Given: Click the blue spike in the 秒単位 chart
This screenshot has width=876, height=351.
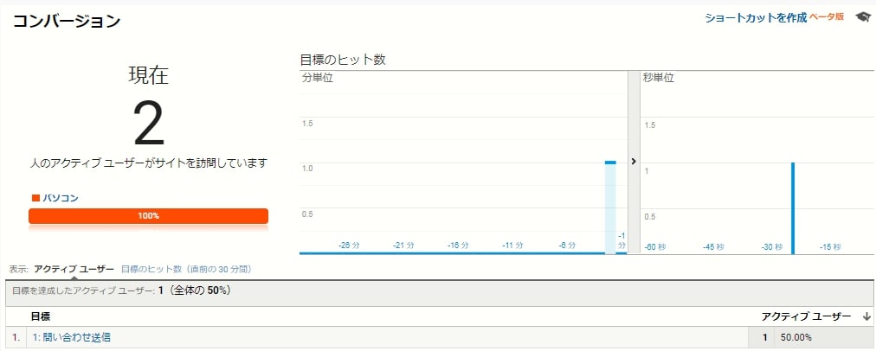Looking at the screenshot, I should point(793,208).
